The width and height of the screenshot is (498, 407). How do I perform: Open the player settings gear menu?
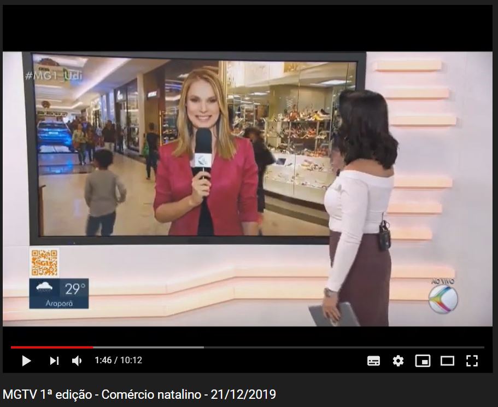pyautogui.click(x=398, y=361)
